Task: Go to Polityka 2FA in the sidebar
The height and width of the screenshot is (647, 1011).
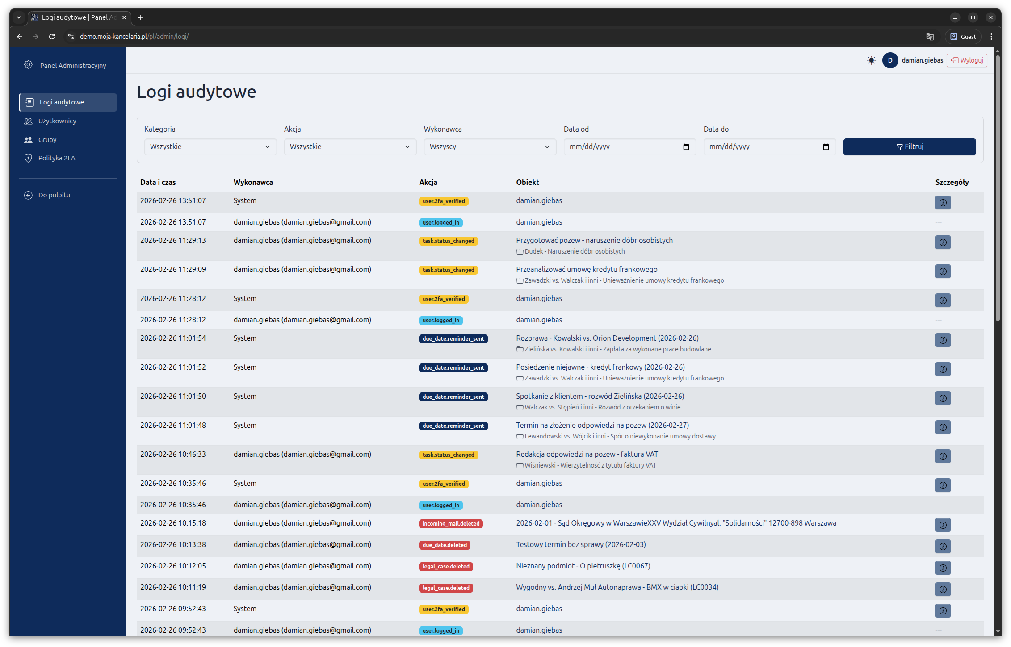Action: 57,158
